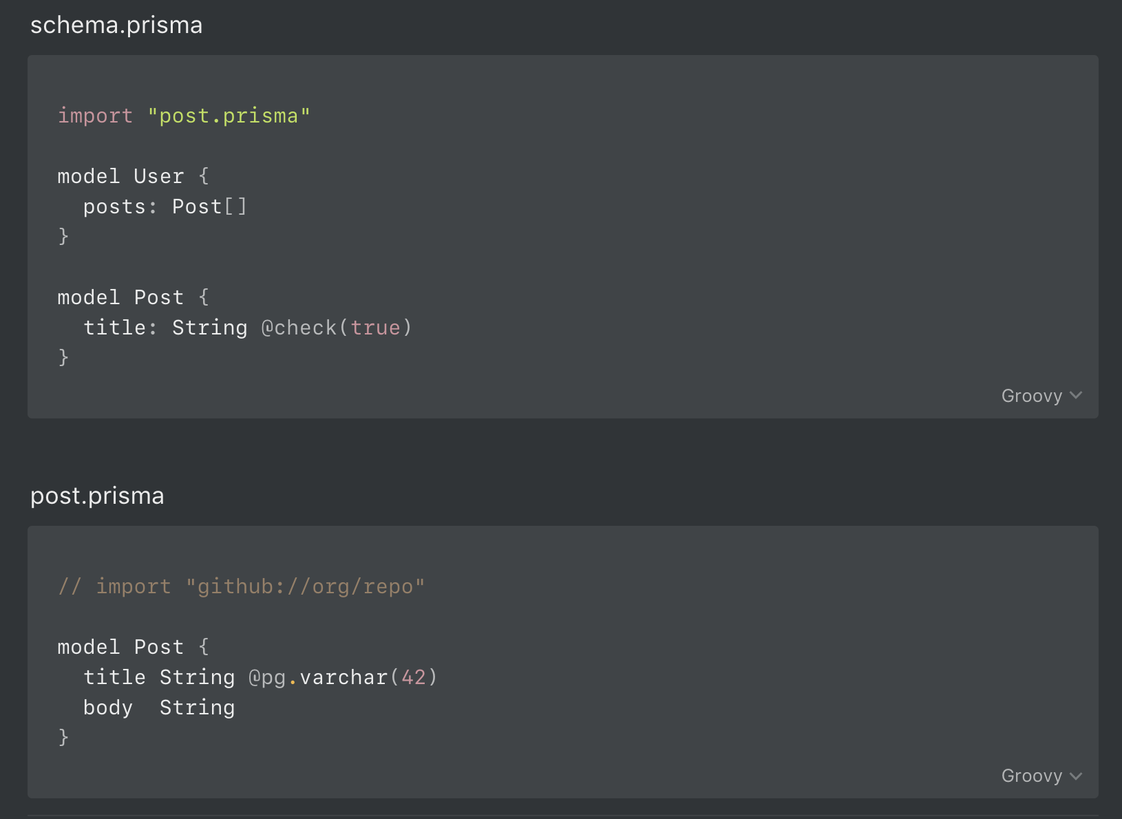Click the body String field

[x=158, y=707]
